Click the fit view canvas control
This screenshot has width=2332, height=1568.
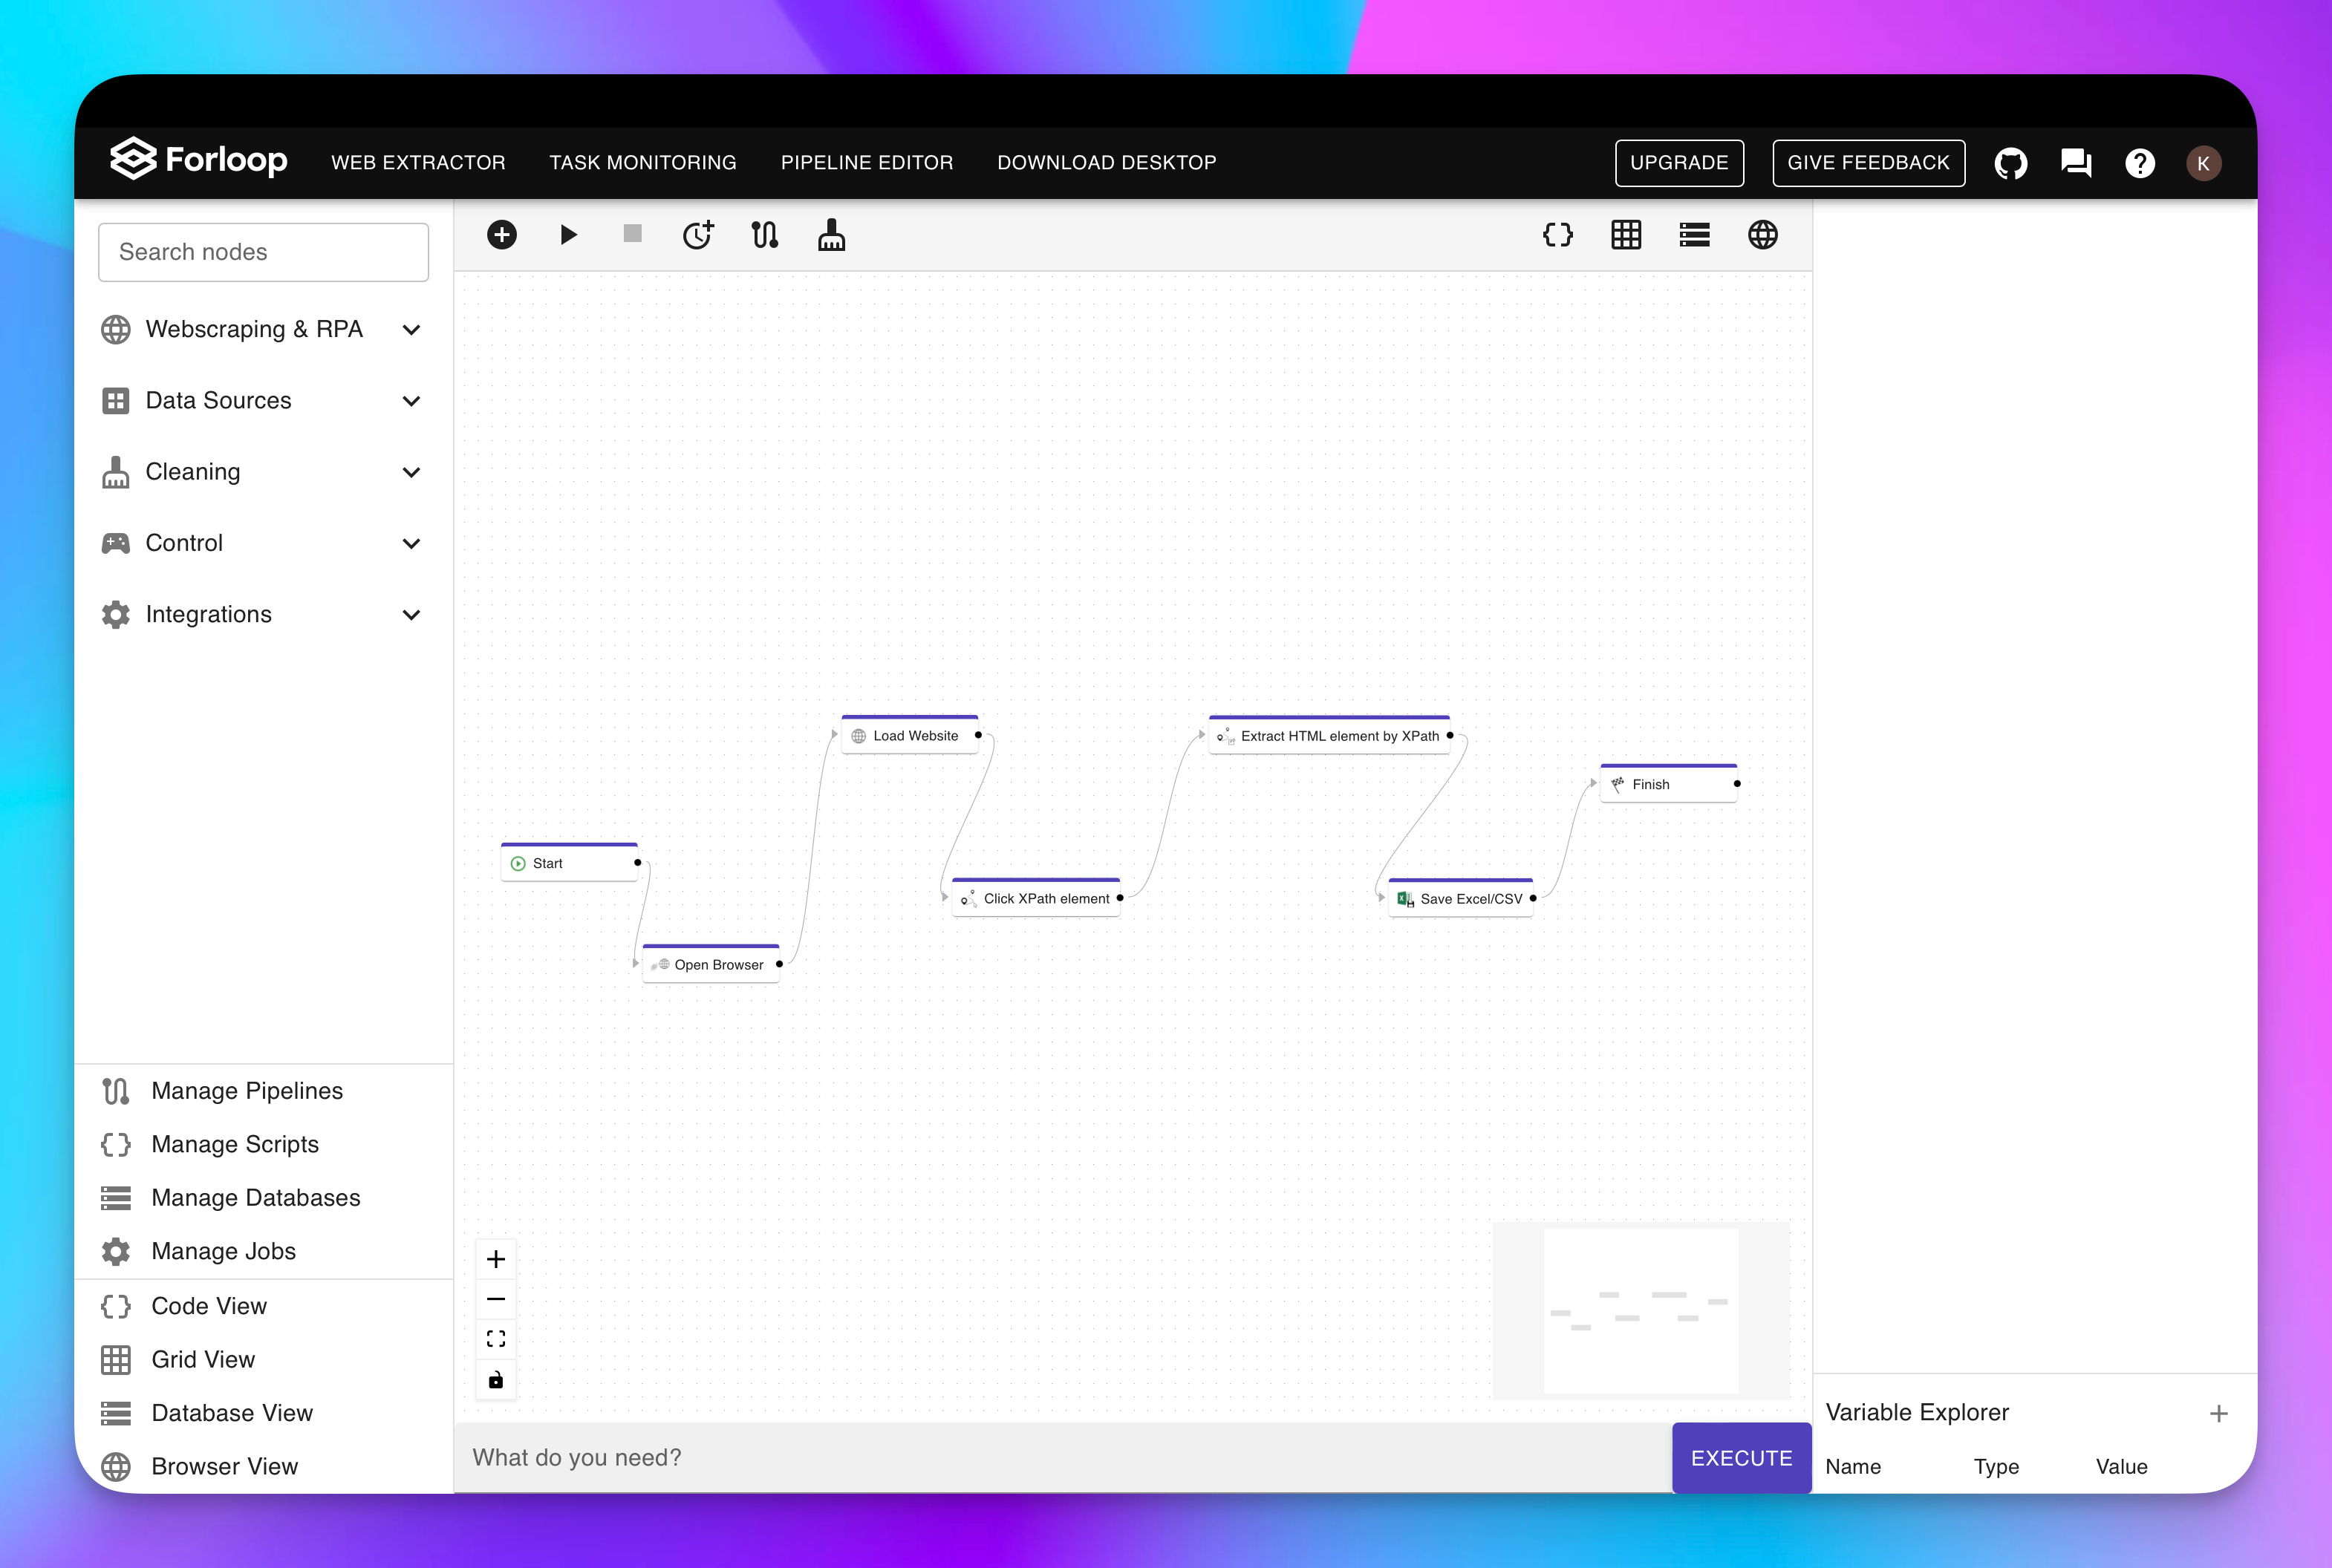tap(495, 1339)
